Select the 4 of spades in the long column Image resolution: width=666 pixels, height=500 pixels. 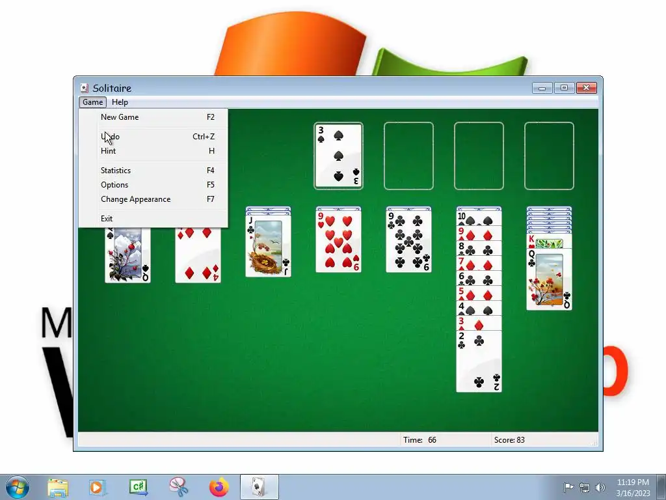tap(479, 308)
